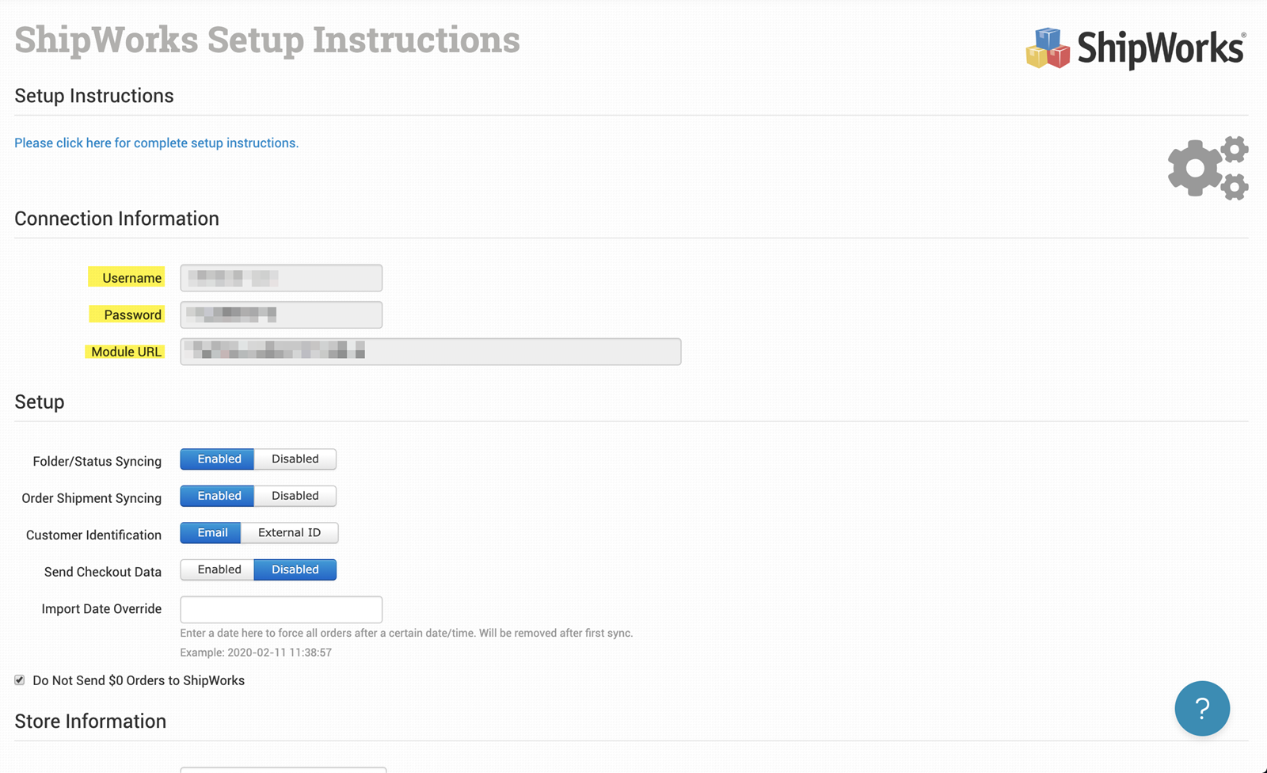The height and width of the screenshot is (773, 1267).
Task: Click the Customer Identification label
Action: 93,535
